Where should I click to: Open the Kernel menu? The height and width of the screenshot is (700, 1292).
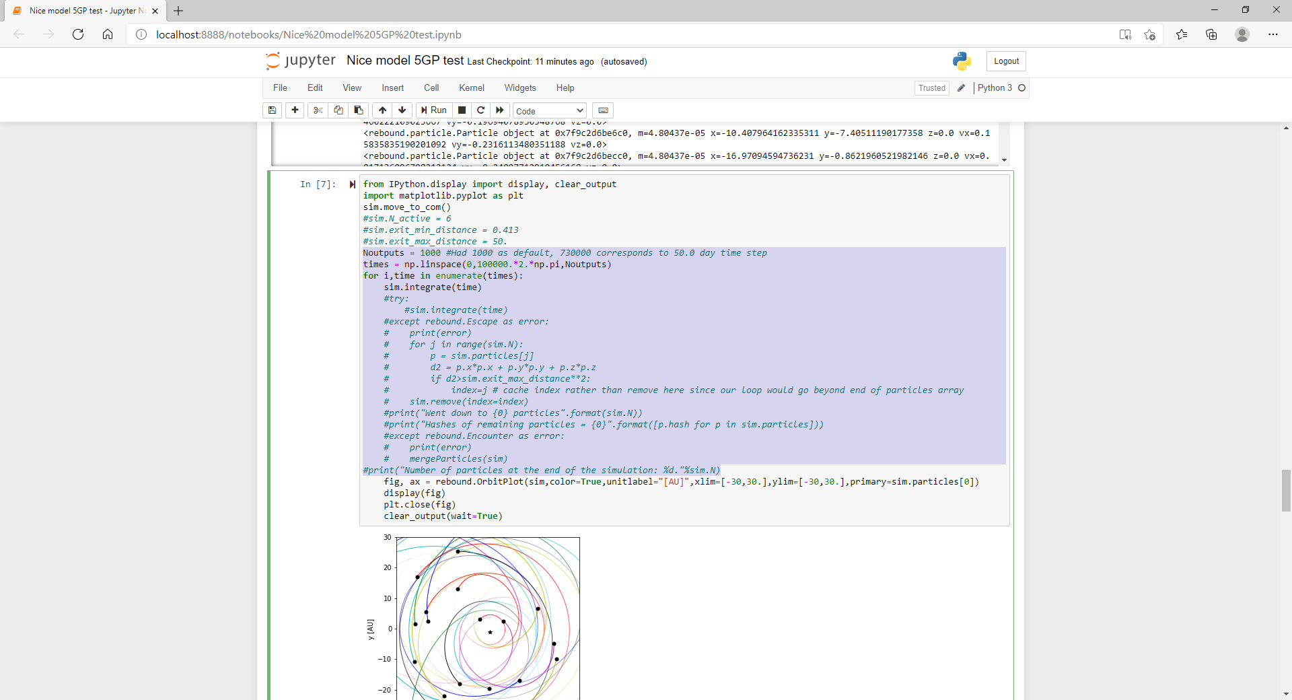pos(471,87)
